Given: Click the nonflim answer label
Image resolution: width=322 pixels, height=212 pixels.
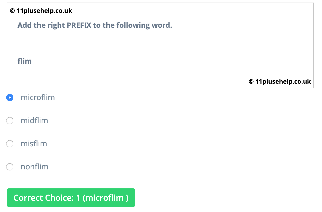Looking at the screenshot, I should [x=34, y=167].
